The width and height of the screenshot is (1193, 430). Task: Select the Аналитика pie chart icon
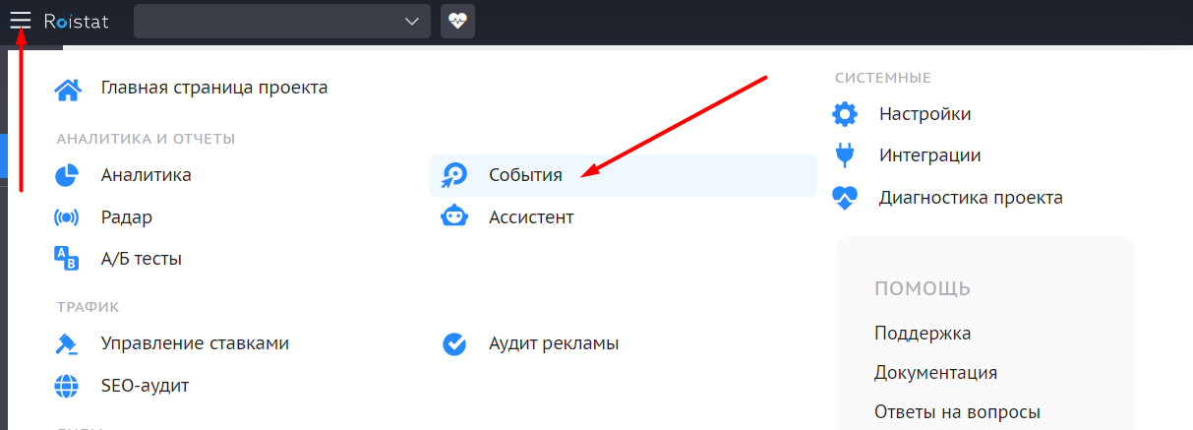[66, 175]
